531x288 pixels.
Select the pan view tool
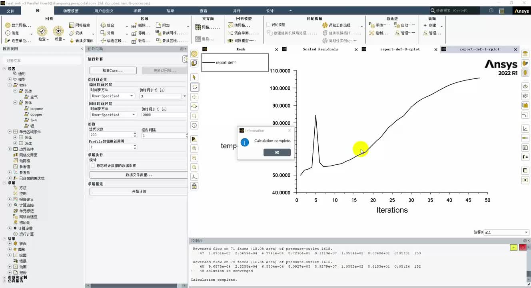[194, 97]
